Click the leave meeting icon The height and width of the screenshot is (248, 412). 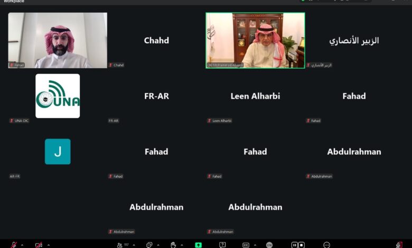[x=399, y=245]
